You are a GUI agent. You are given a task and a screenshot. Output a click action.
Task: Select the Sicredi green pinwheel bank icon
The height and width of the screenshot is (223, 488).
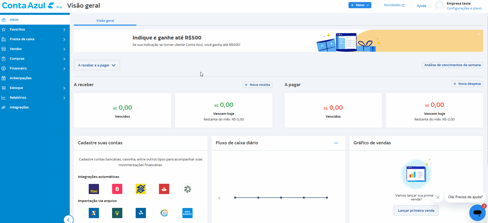(187, 189)
